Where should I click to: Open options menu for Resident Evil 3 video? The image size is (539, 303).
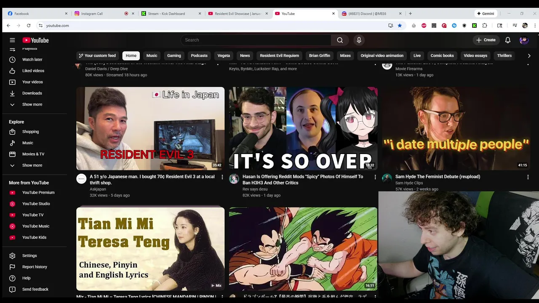pos(222,177)
